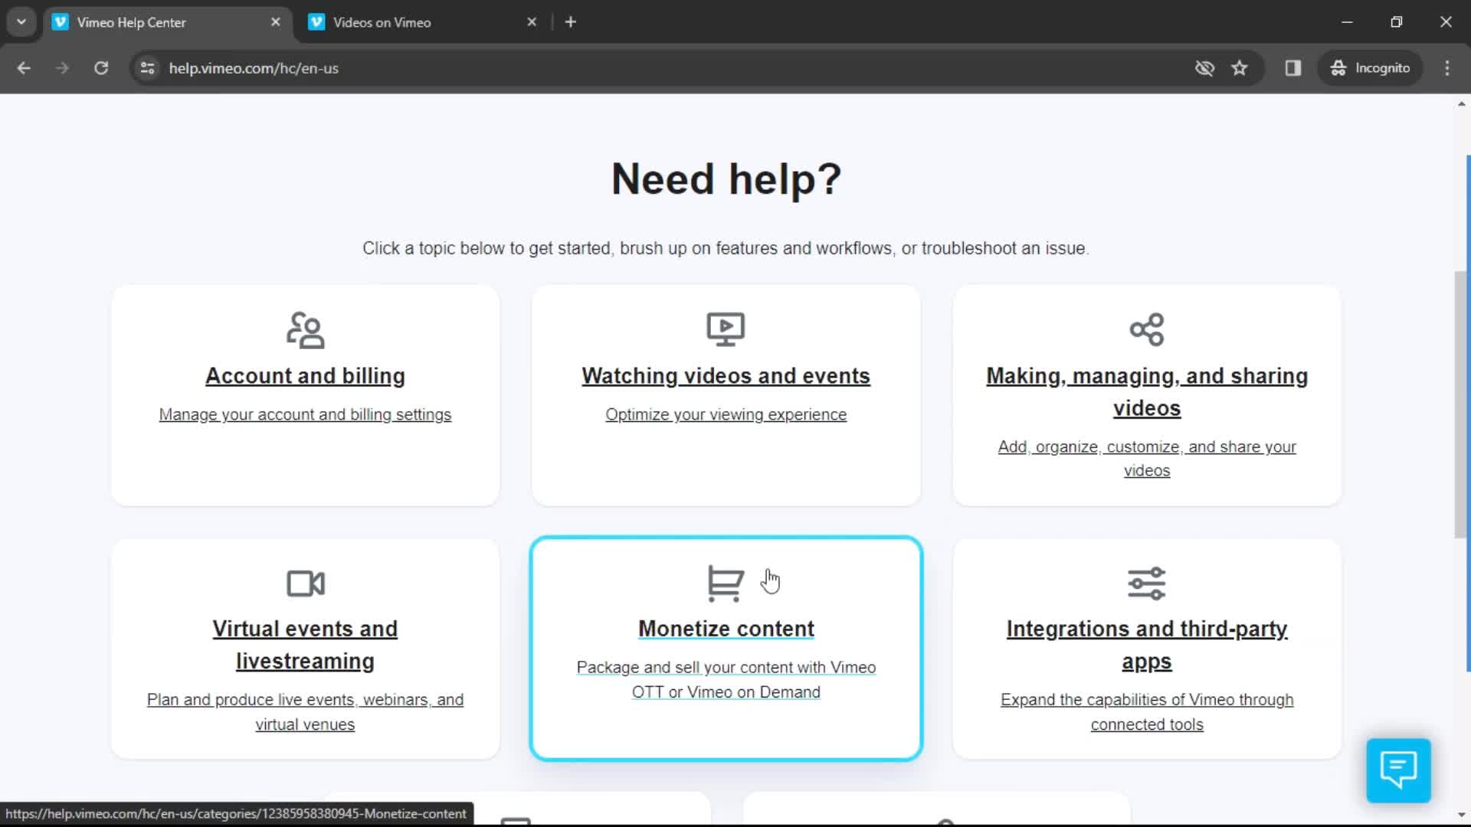This screenshot has height=827, width=1471.
Task: Click the Account and billing people icon
Action: [305, 330]
